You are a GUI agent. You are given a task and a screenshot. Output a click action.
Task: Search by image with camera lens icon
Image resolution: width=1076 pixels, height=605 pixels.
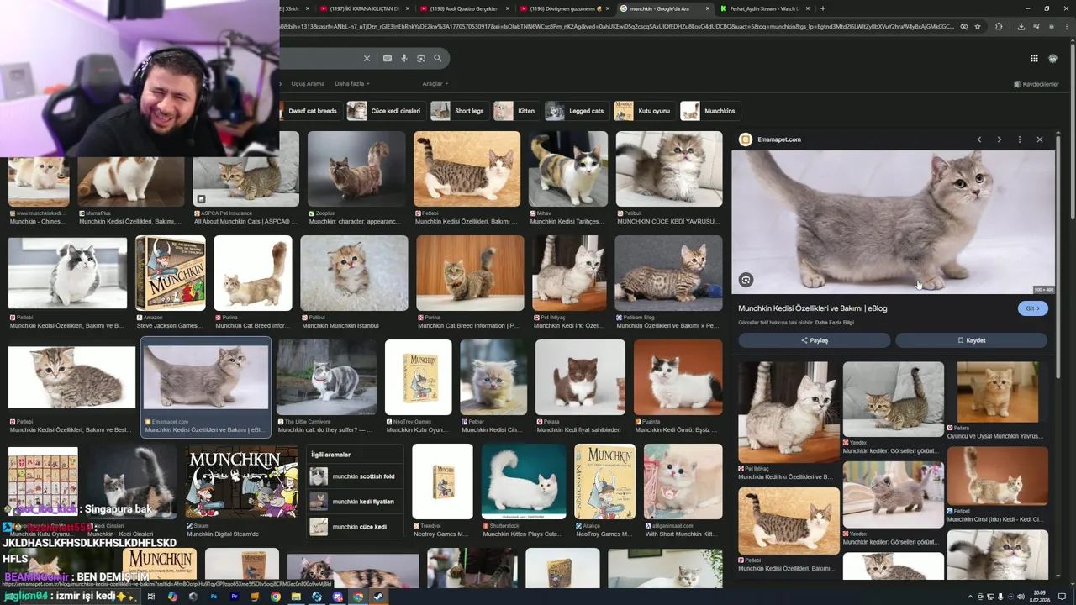point(421,58)
